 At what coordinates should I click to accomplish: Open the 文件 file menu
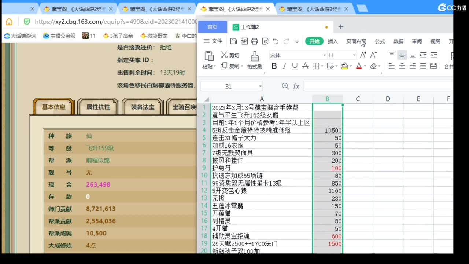tap(213, 41)
